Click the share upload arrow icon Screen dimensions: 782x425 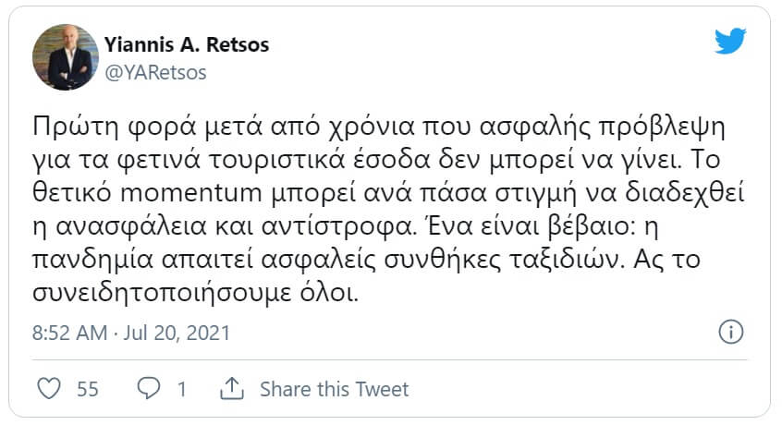(232, 388)
